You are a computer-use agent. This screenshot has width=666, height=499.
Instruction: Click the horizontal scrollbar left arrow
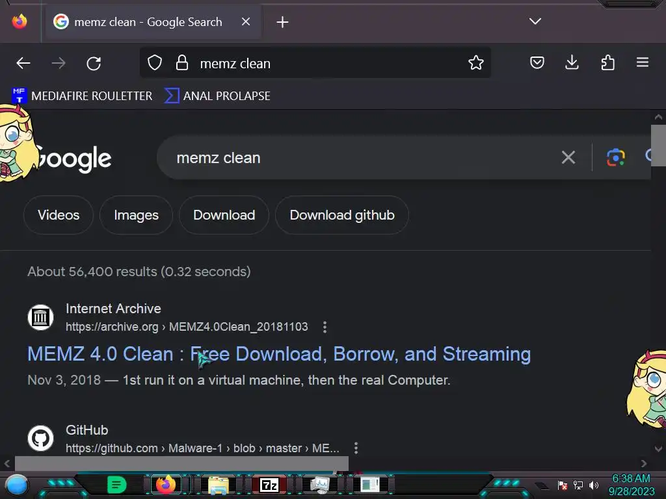(7, 463)
